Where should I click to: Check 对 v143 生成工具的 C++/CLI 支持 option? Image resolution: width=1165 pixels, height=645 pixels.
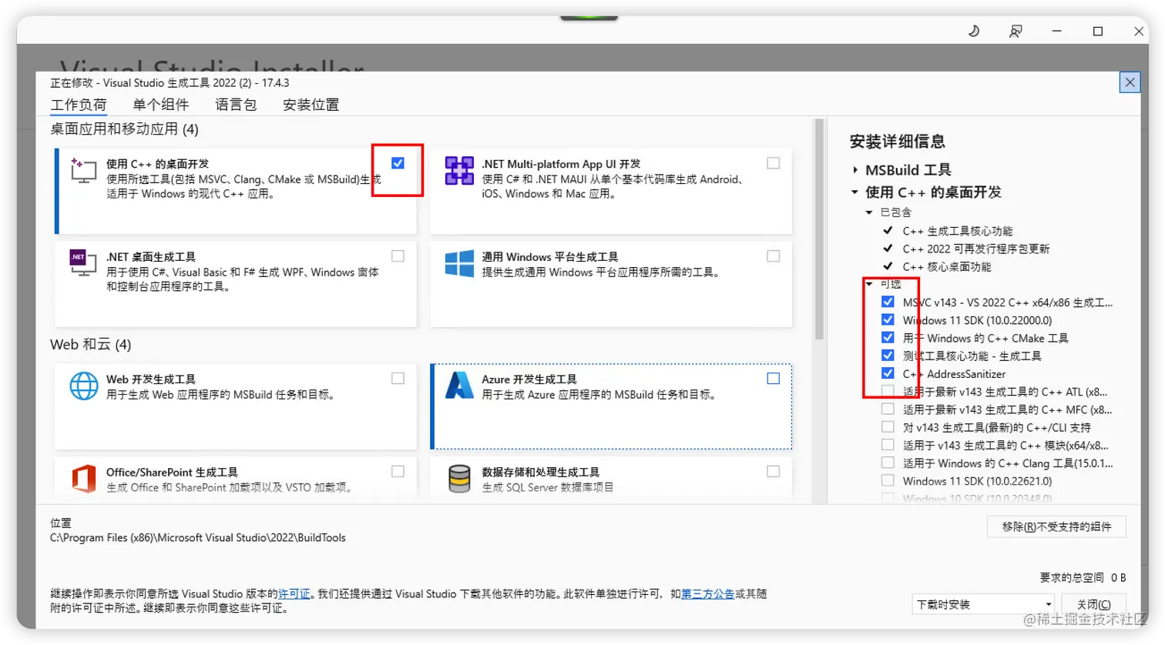(x=888, y=426)
